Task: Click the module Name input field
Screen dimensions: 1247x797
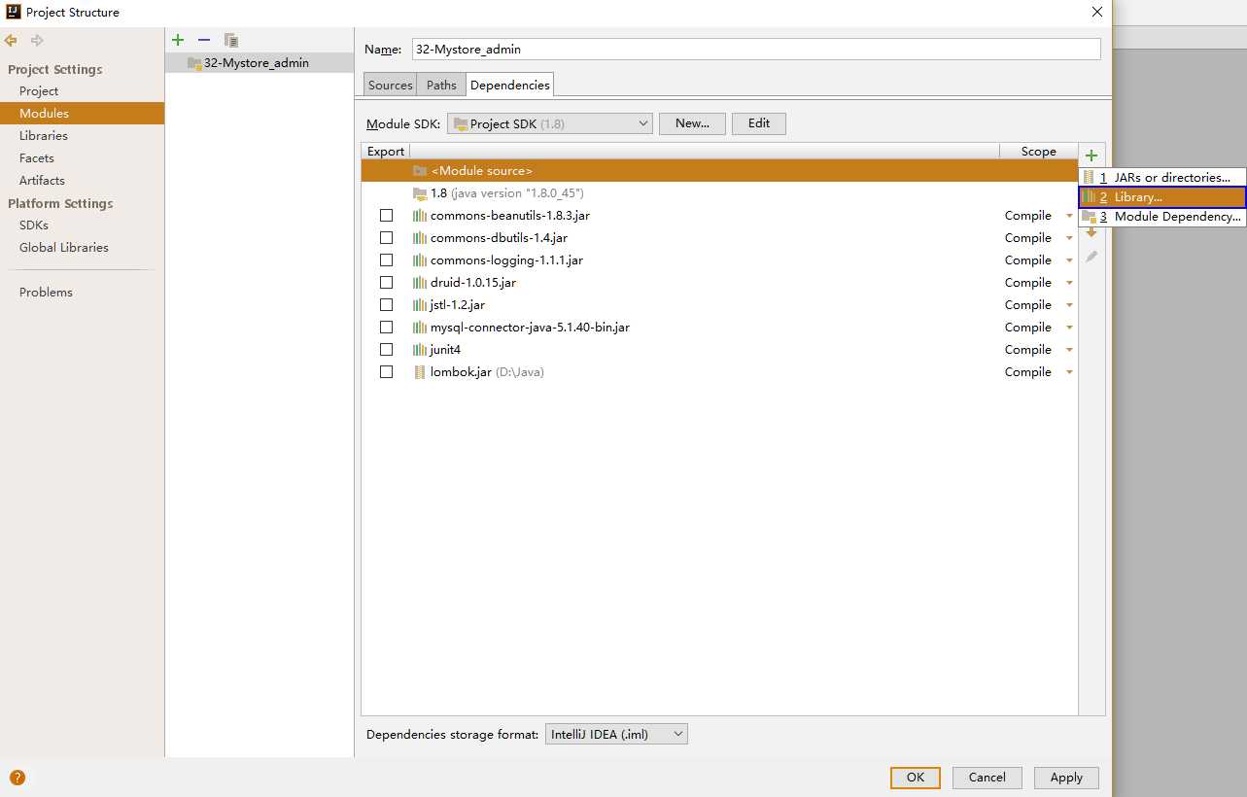Action: pos(756,49)
